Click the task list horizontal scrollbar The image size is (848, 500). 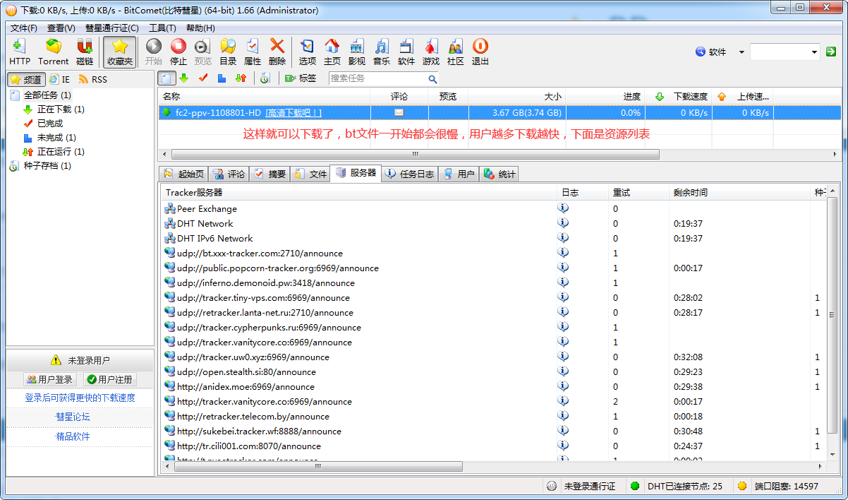point(415,154)
